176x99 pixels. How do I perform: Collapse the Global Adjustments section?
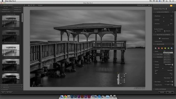[154, 12]
